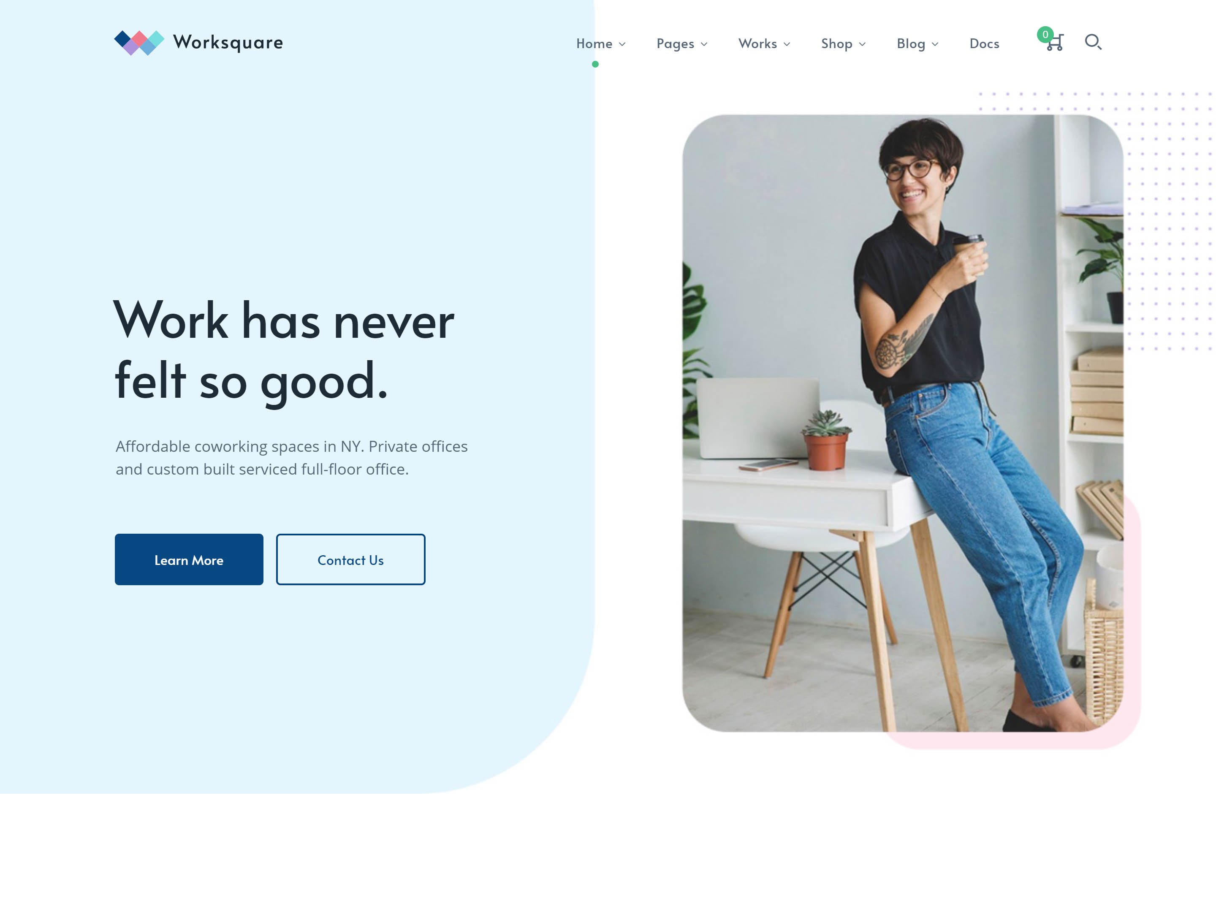
Task: Click the Contact Us button
Action: point(351,559)
